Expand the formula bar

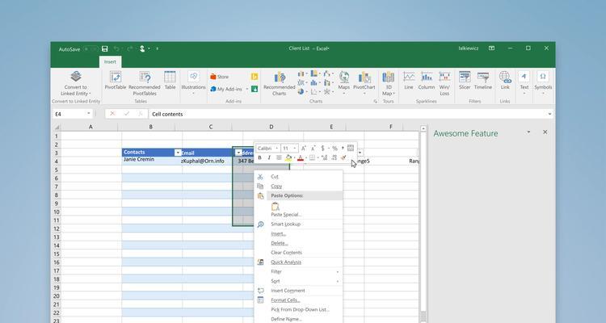tap(549, 114)
